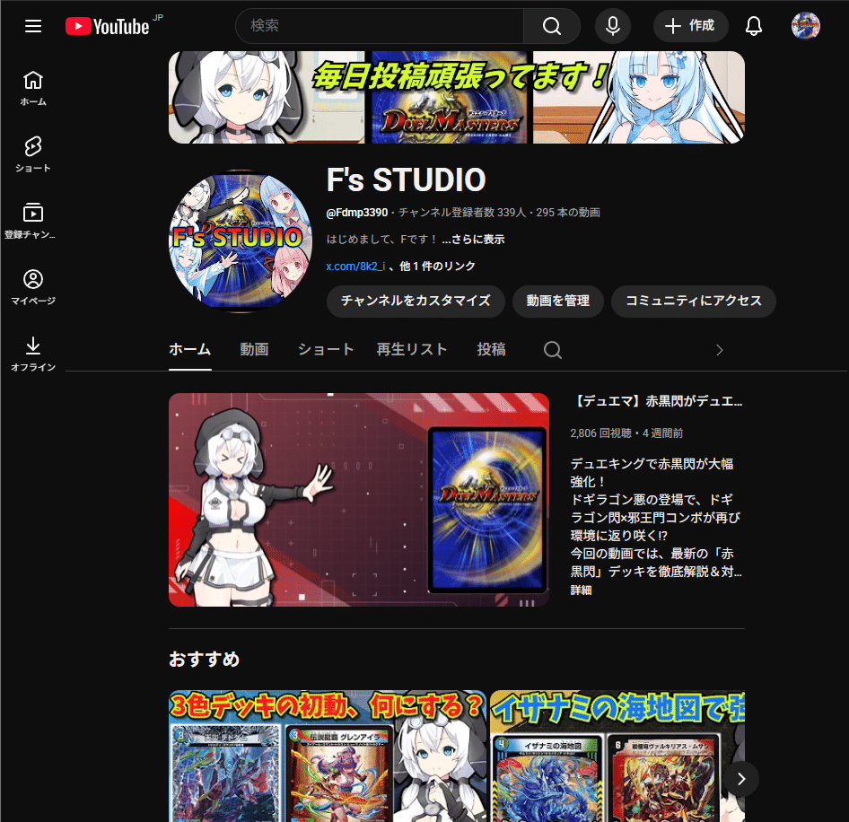The width and height of the screenshot is (849, 822).
Task: Click the channel search magnifier next to 投稿
Action: click(x=552, y=350)
